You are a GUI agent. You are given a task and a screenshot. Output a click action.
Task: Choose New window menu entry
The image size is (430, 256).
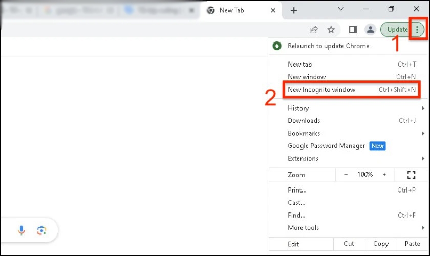pos(348,77)
